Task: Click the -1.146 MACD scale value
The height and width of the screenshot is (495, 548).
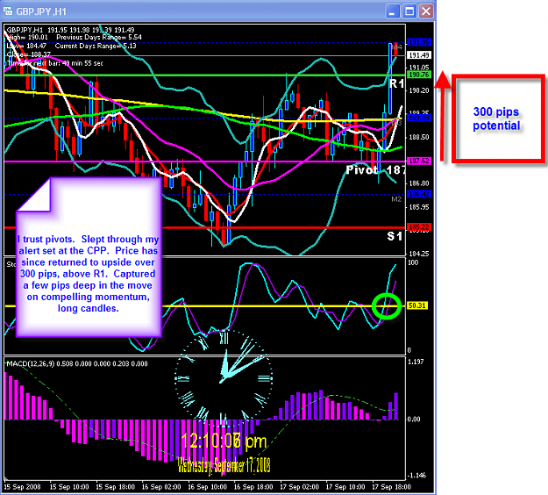Action: pyautogui.click(x=416, y=475)
